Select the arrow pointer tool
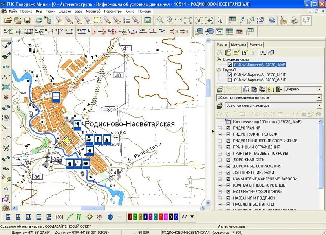The image size is (326, 235). [220, 20]
